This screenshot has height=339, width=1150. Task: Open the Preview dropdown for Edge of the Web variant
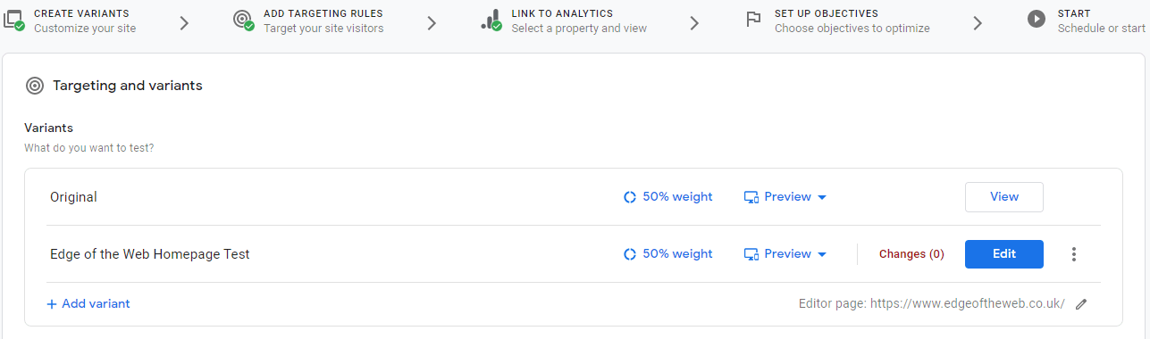pyautogui.click(x=785, y=254)
